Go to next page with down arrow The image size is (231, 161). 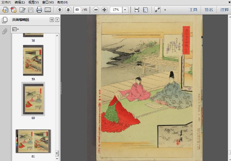click(68, 10)
